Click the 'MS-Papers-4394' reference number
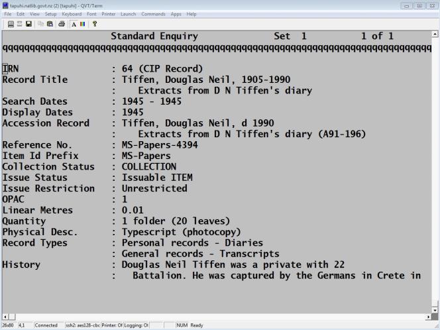This screenshot has height=330, width=440. tap(160, 145)
